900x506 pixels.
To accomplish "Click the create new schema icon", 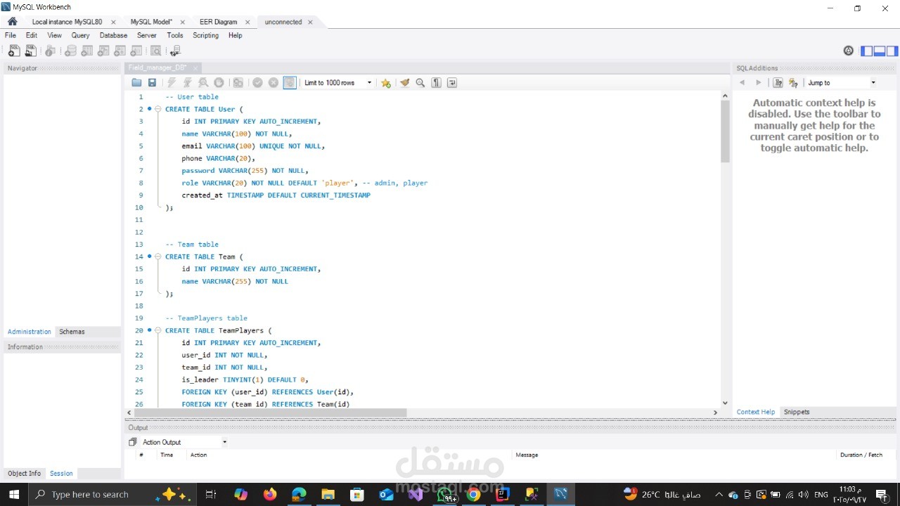I will click(70, 51).
